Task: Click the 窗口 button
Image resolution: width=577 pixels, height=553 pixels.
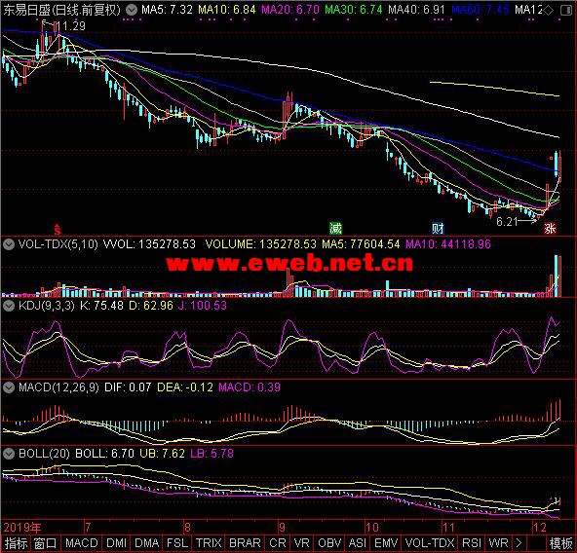Action: [x=45, y=543]
